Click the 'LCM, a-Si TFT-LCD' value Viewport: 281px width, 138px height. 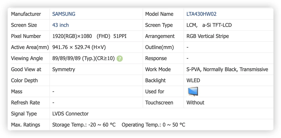pyautogui.click(x=209, y=25)
